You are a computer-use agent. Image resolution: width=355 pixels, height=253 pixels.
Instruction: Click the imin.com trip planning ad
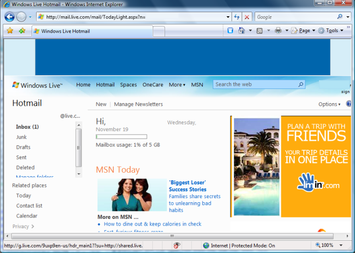tap(291, 167)
